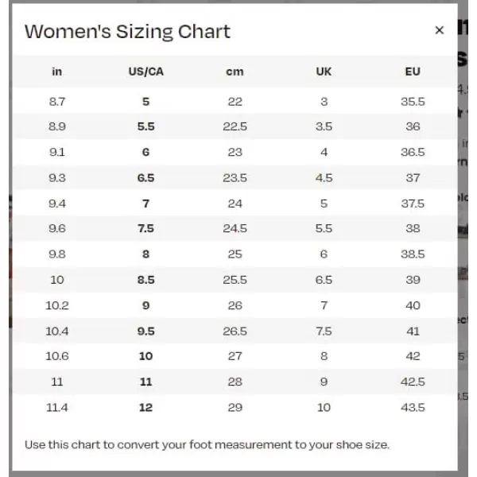Viewport: 477px width, 477px height.
Task: Click UK size 10 cell
Action: click(324, 407)
